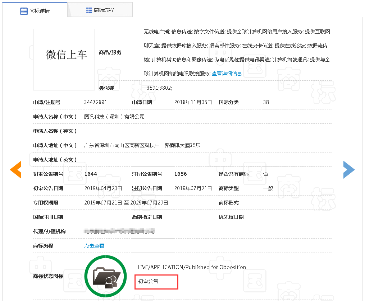Click the 商标详情 list icon

[x=24, y=11]
